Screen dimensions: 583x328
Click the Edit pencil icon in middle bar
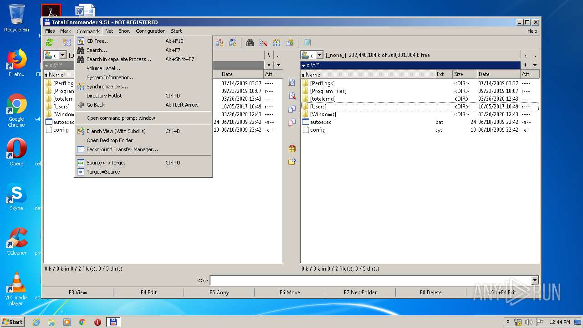tap(292, 96)
